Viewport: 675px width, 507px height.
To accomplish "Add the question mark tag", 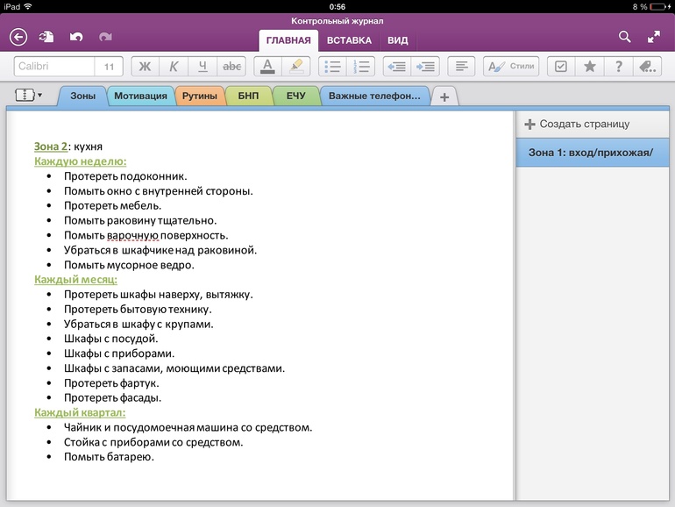I will coord(619,67).
